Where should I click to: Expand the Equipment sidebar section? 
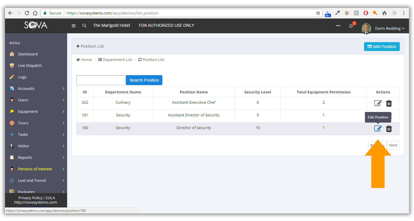tap(36, 111)
